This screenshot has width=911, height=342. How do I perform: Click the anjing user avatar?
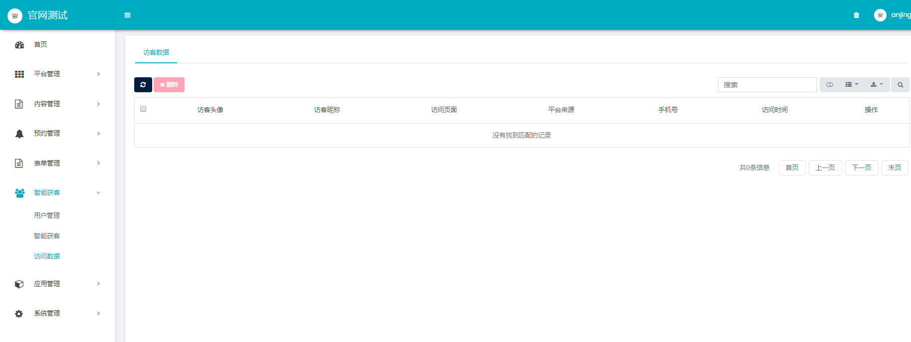click(x=880, y=15)
